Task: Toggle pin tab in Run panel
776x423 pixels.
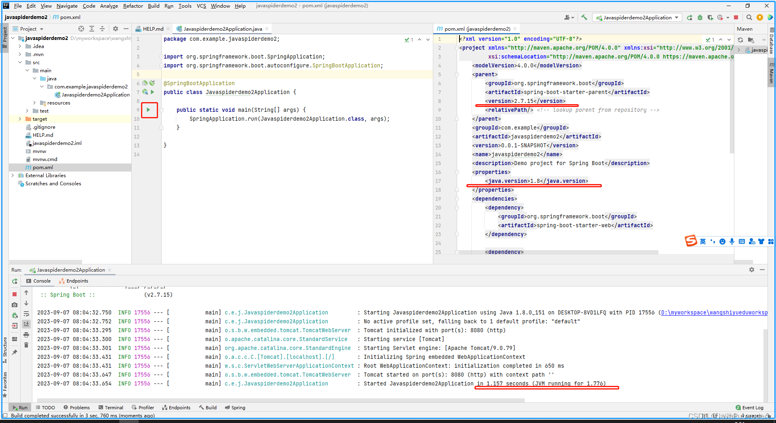Action: point(15,352)
